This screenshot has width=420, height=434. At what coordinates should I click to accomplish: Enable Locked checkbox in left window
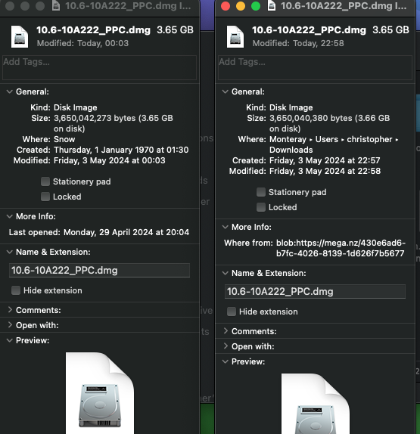45,197
